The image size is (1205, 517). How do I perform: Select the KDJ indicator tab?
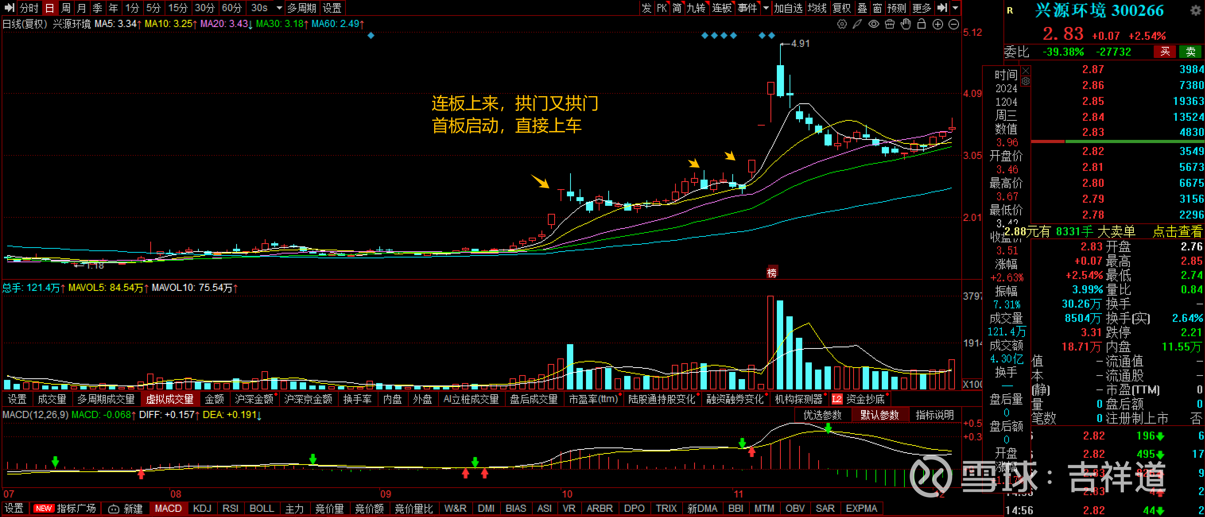[x=202, y=509]
